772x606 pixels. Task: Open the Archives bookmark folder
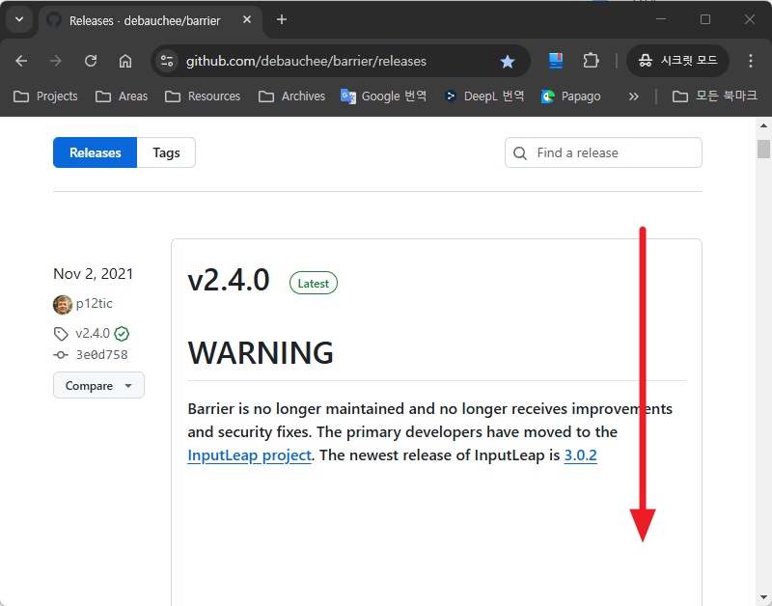point(292,96)
